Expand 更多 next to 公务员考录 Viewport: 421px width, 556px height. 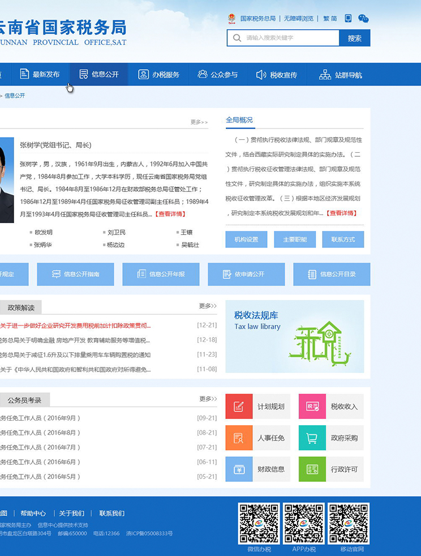(x=208, y=399)
